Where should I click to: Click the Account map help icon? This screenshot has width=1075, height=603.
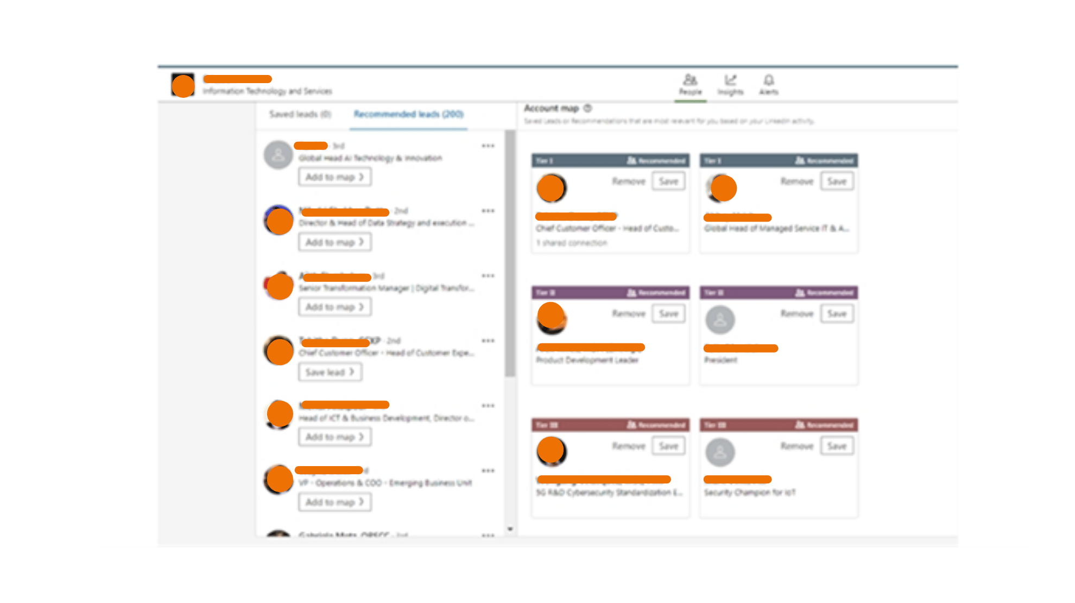tap(587, 108)
